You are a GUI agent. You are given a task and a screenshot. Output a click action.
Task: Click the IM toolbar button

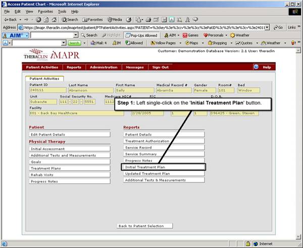[x=117, y=43]
